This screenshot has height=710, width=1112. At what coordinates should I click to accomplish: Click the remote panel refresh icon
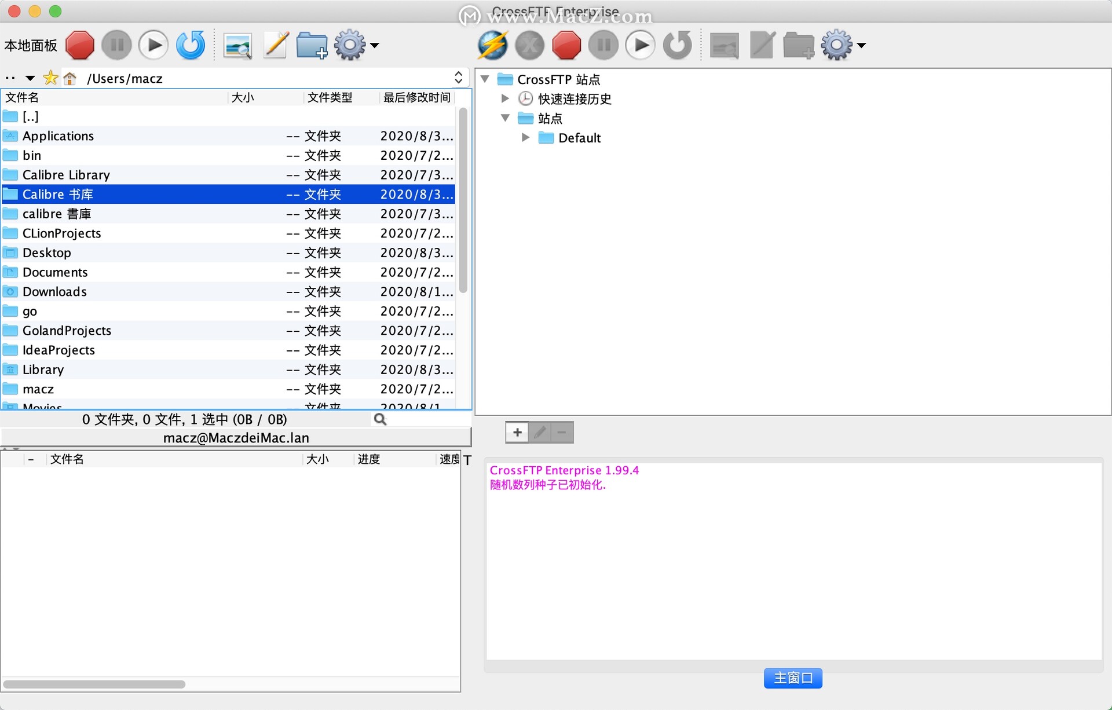[x=678, y=45]
